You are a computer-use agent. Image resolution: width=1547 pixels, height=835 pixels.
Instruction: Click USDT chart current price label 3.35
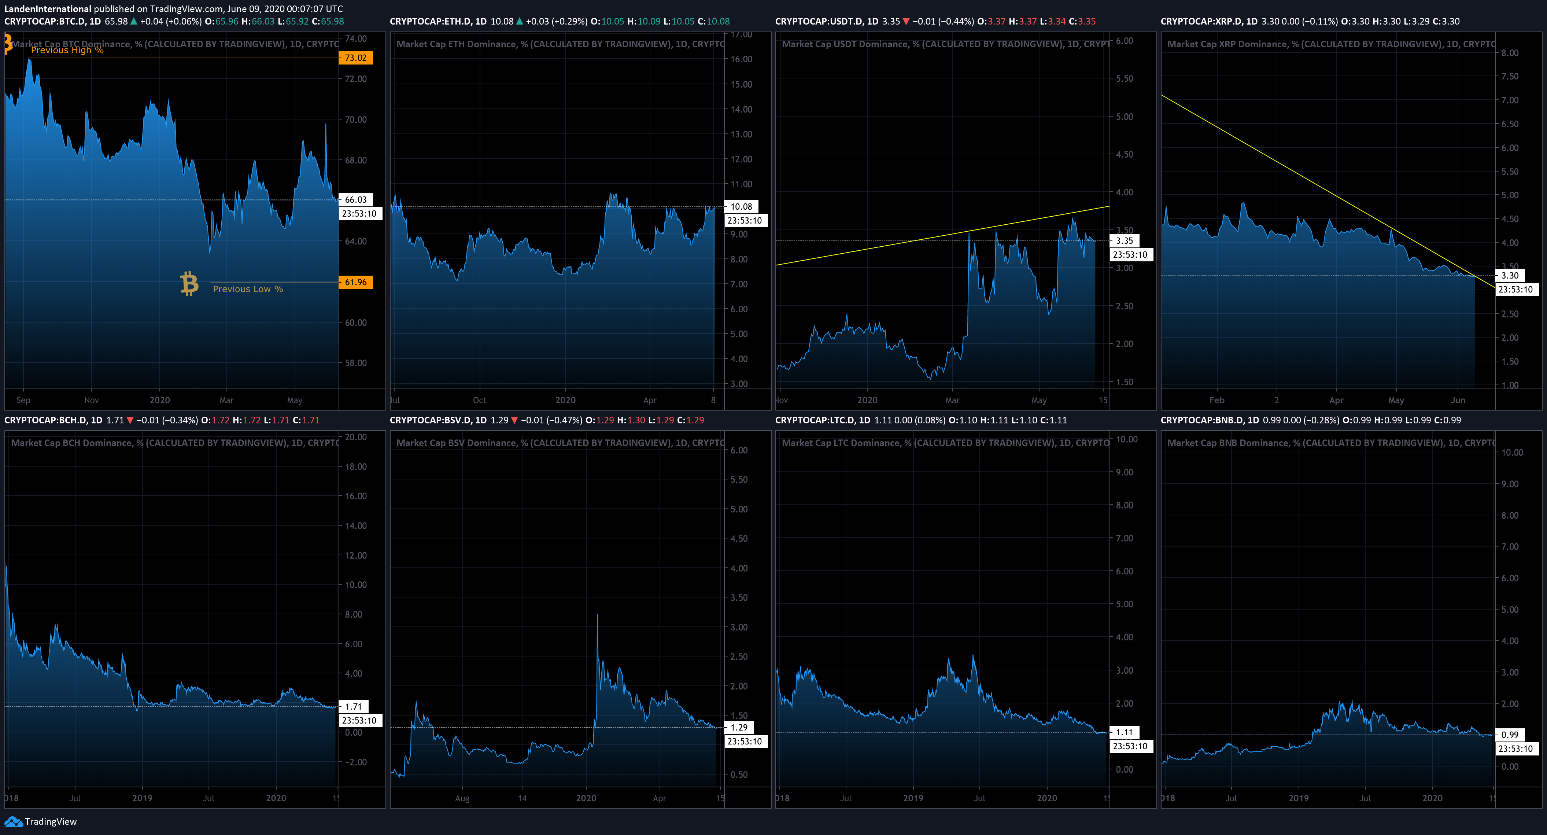[1124, 240]
